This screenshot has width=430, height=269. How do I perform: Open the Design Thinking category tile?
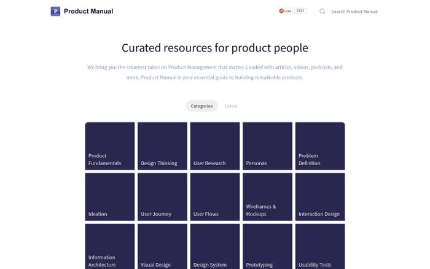(x=162, y=146)
